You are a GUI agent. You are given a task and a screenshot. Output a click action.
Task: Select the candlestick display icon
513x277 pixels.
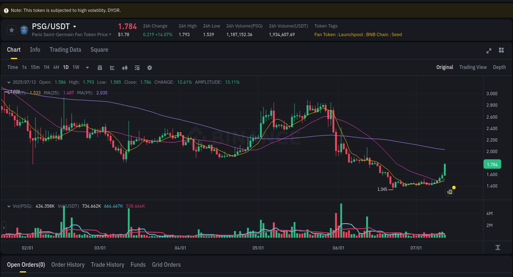[x=125, y=67]
